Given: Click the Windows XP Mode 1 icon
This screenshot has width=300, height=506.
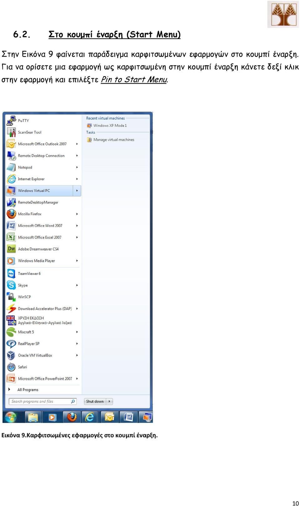Looking at the screenshot, I should tap(89, 125).
